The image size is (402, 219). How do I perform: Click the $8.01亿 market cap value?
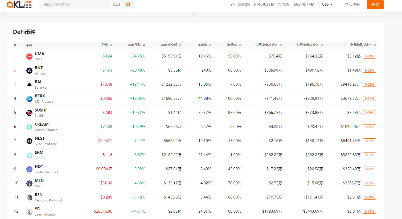[x=354, y=211]
